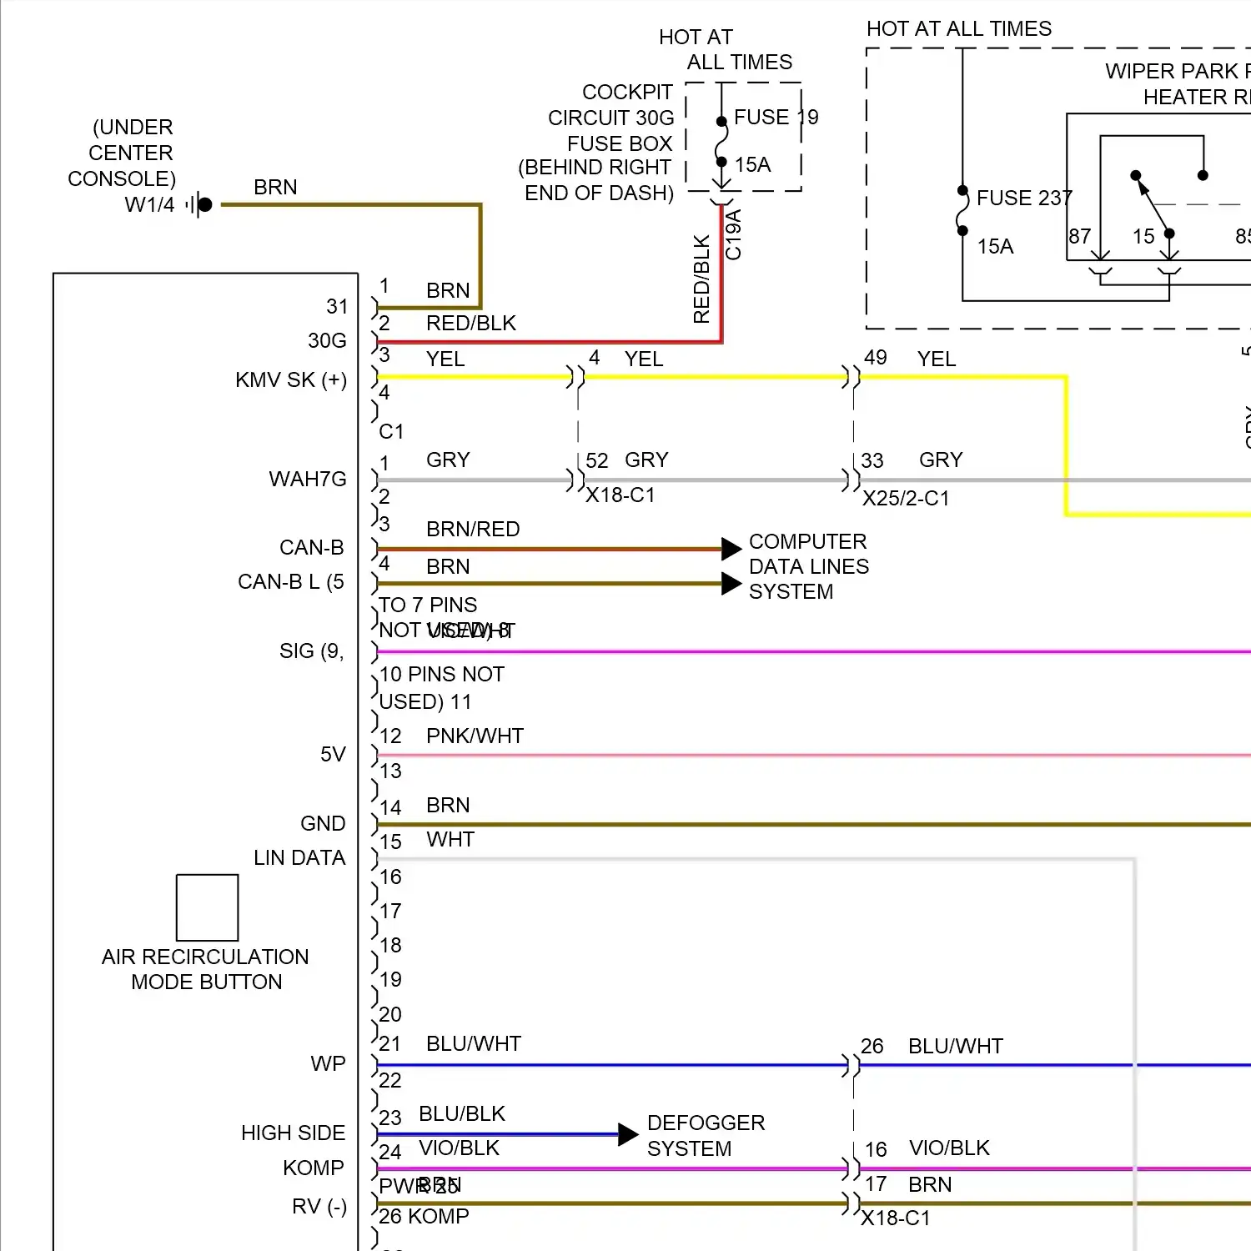Click the SIG (9, terminal label
Image resolution: width=1251 pixels, height=1251 pixels.
point(312,651)
